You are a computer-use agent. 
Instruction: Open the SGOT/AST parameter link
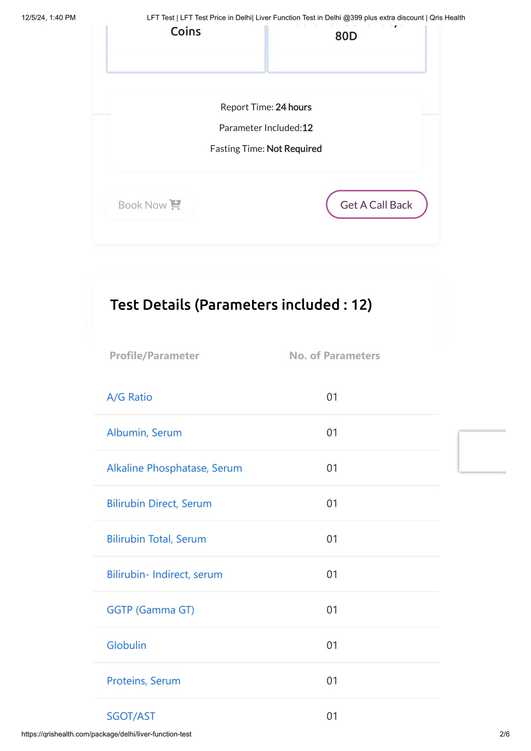point(131,716)
